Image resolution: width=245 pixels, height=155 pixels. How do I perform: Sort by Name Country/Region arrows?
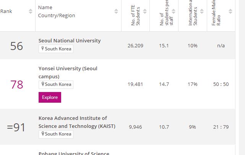coord(116,11)
